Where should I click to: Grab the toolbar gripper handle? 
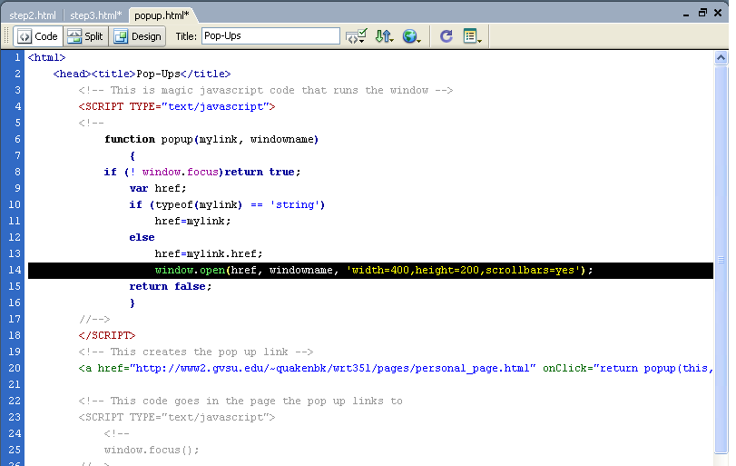[6, 36]
